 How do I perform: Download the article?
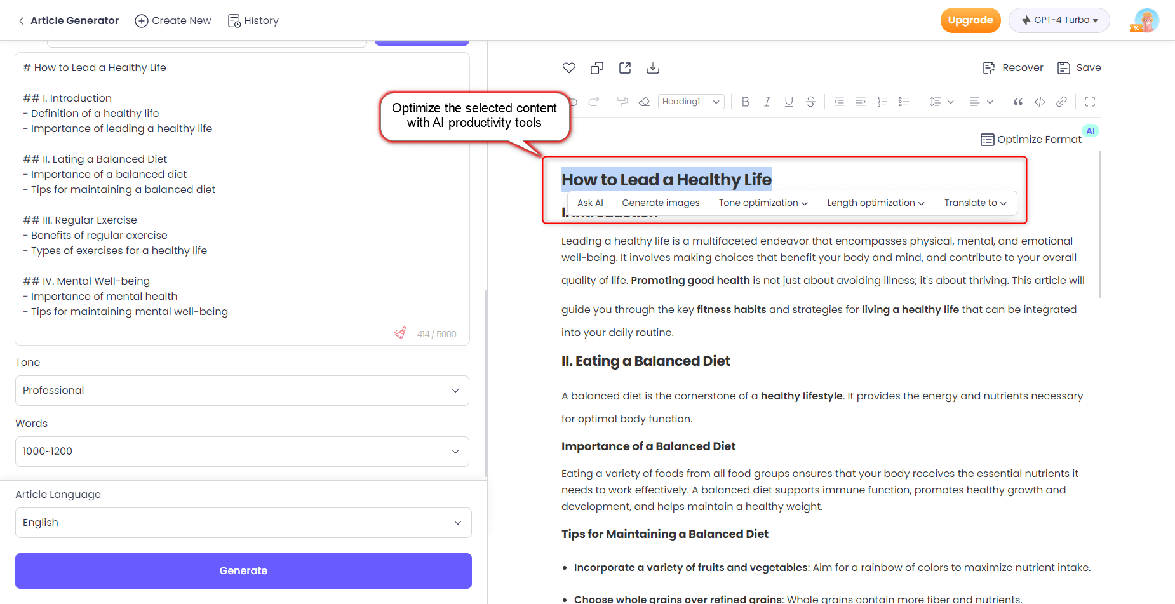(x=653, y=68)
